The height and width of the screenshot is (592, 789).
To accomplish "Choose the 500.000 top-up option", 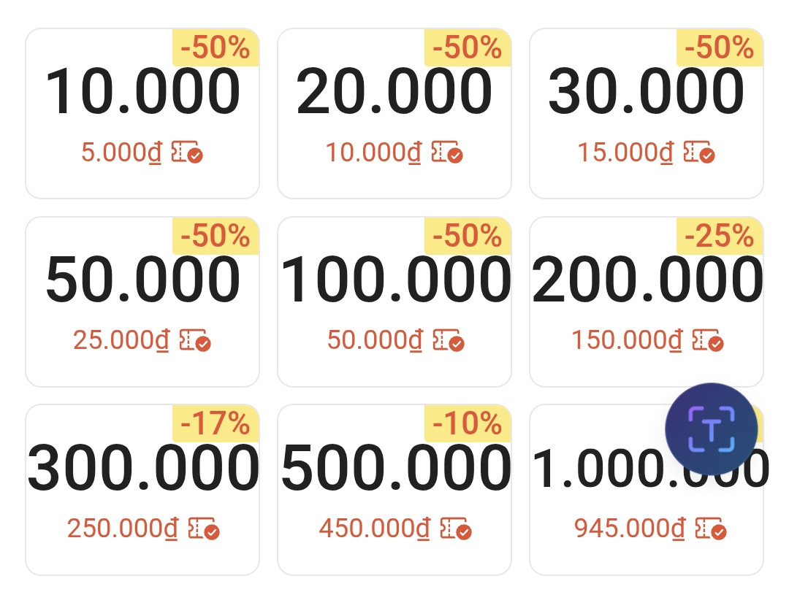I will pos(394,489).
